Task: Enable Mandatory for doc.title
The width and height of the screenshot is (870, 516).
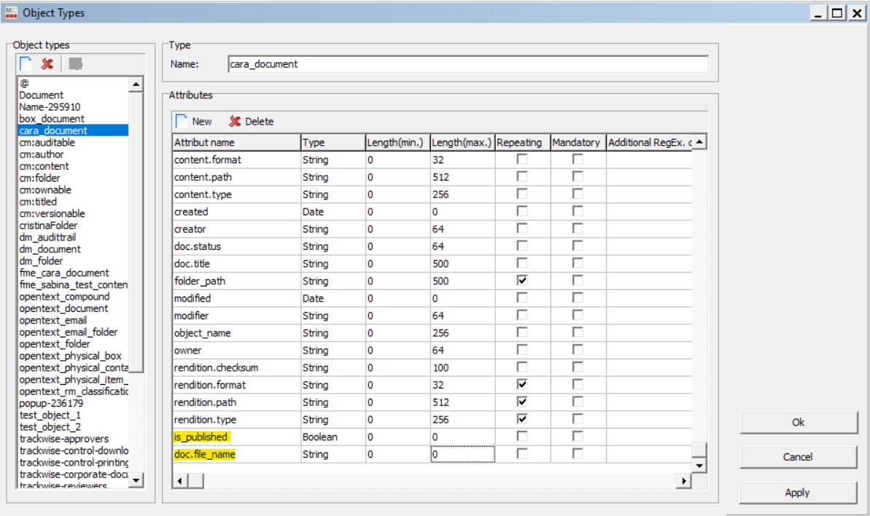Action: tap(578, 263)
